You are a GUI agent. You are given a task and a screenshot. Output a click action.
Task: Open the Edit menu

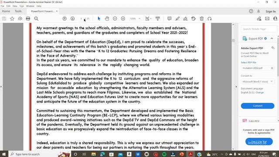pyautogui.click(x=8, y=6)
